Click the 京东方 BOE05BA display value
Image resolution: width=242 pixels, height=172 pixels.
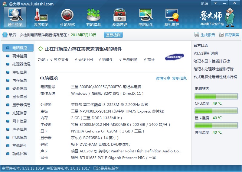tap(95, 138)
